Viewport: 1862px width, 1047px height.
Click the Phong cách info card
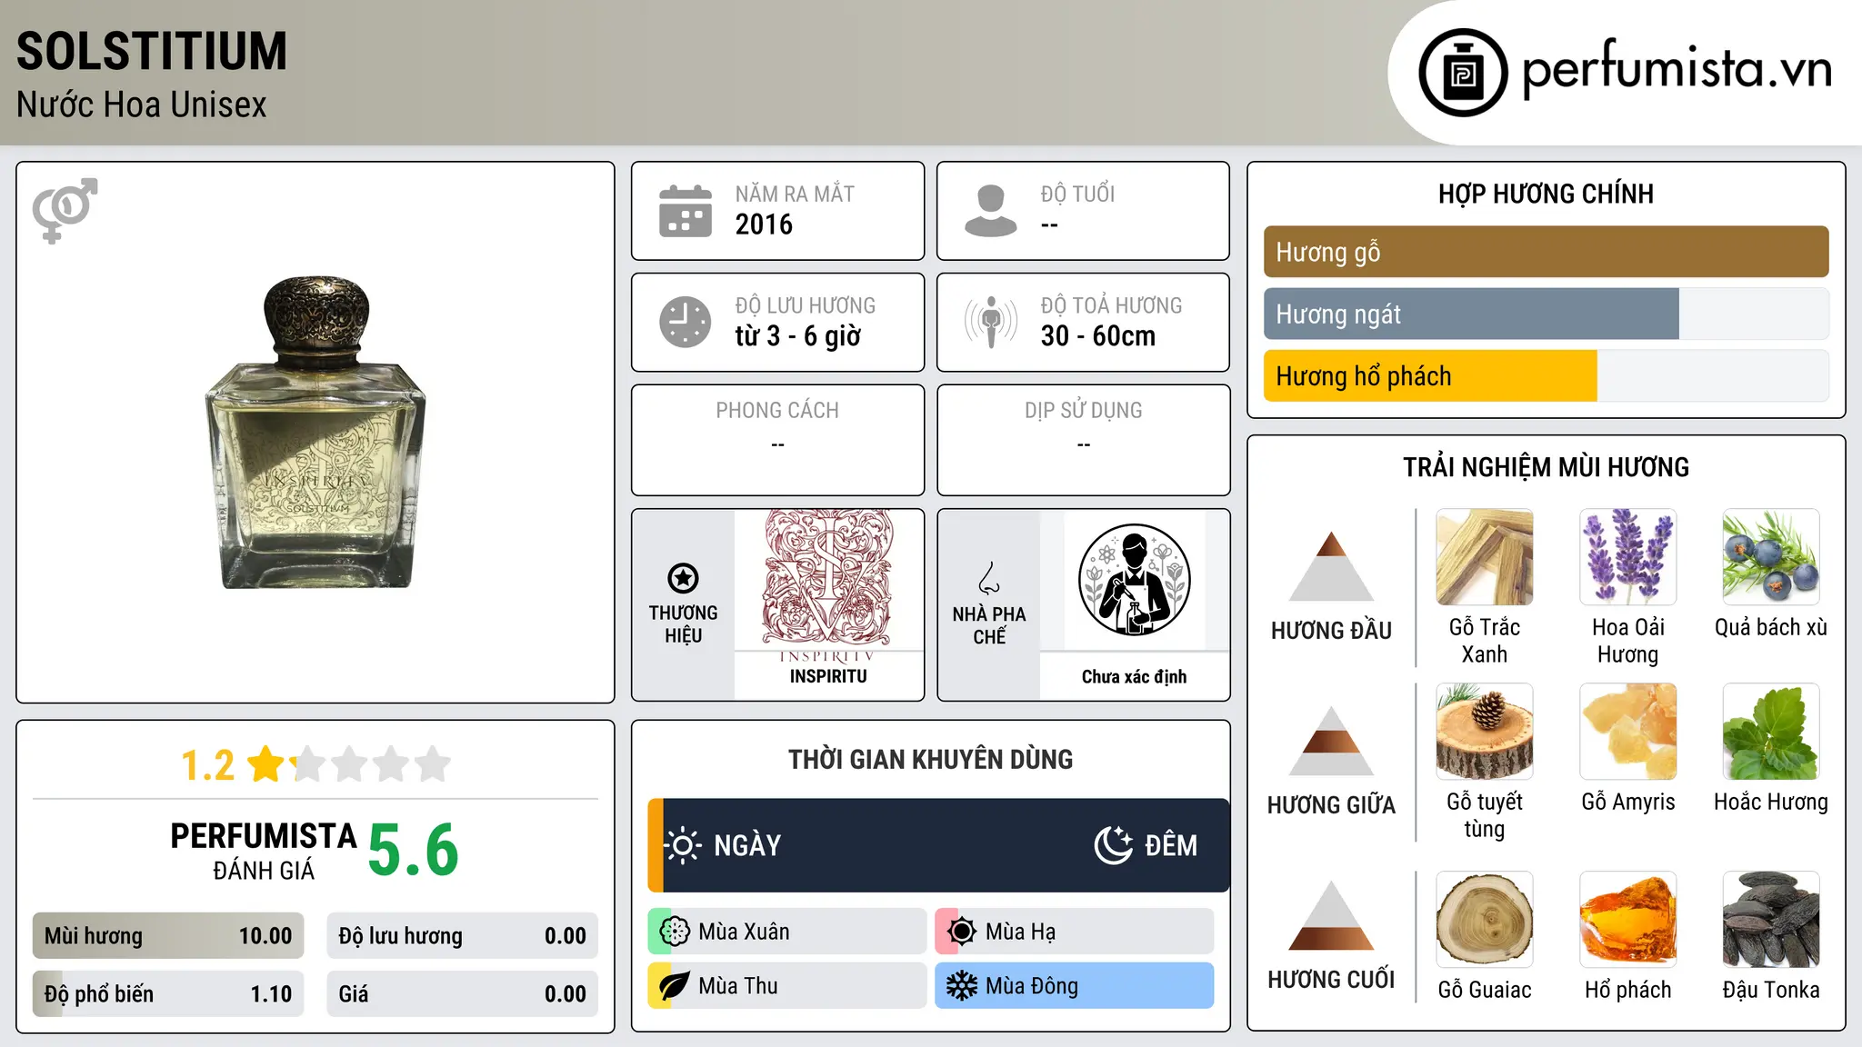[777, 440]
